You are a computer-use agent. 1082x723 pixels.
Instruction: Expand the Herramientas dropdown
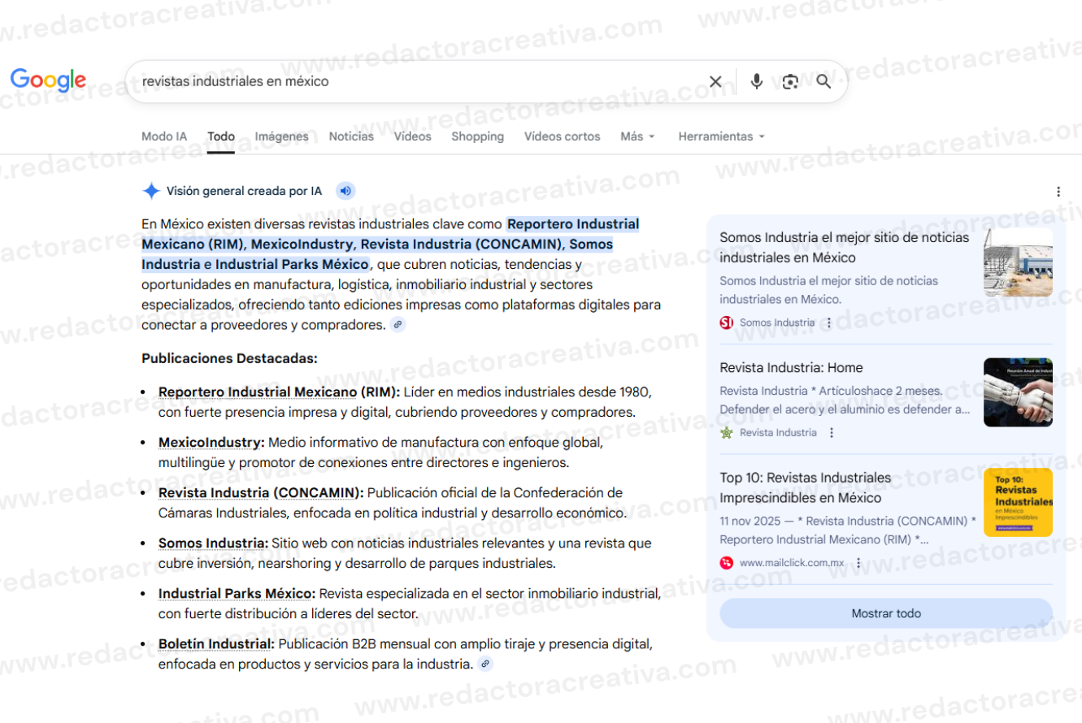click(722, 136)
